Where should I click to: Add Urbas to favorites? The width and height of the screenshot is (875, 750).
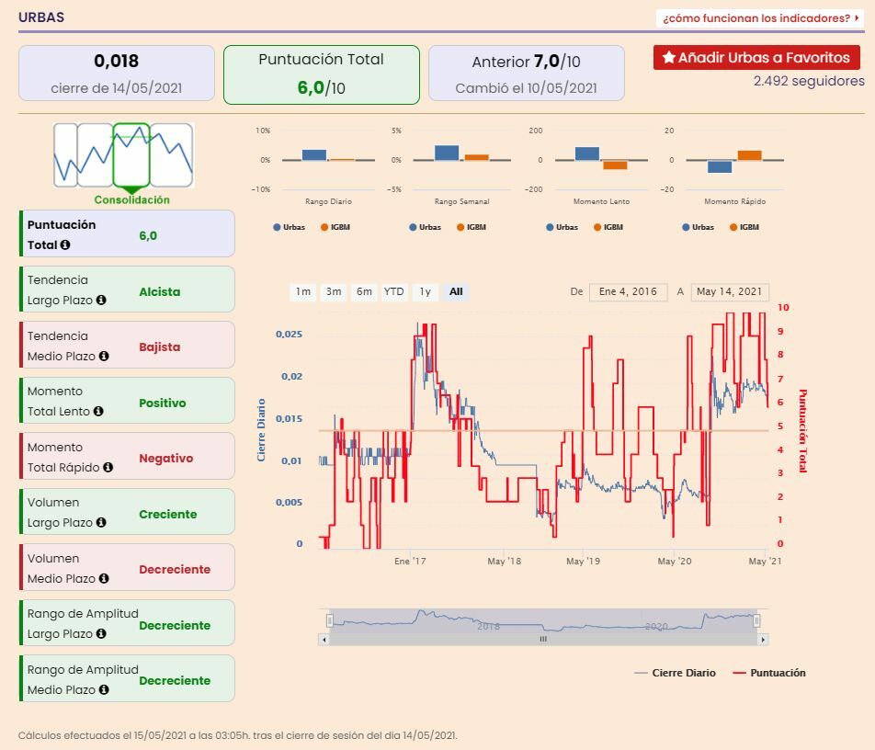[x=756, y=58]
